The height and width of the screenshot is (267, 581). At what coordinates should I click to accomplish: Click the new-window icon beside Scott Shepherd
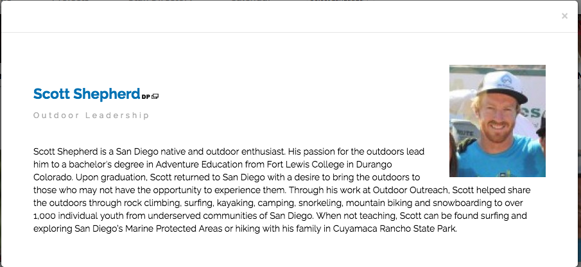coord(155,96)
